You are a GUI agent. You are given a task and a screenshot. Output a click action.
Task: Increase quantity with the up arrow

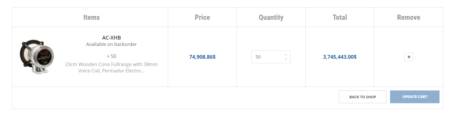[x=286, y=54]
